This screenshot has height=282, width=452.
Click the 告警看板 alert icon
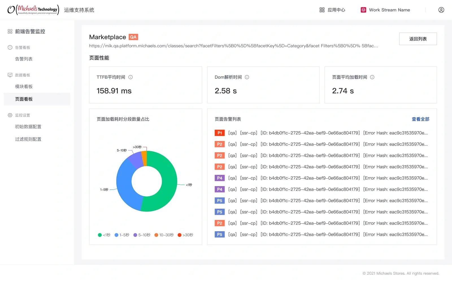coord(10,47)
